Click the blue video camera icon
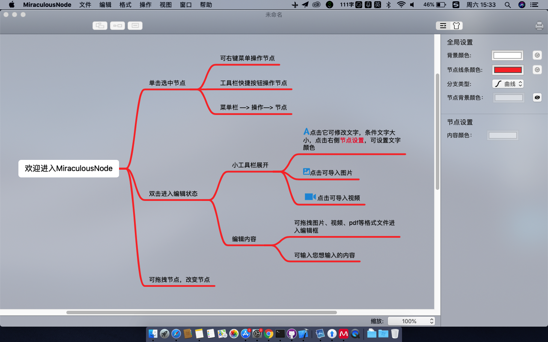Image resolution: width=548 pixels, height=342 pixels. (310, 197)
